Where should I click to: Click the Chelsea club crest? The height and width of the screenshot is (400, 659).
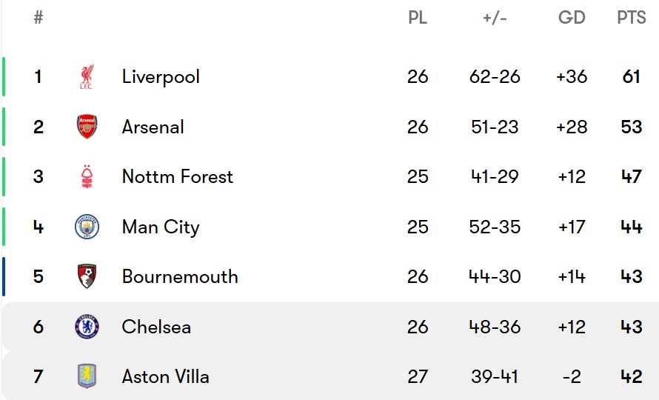(87, 327)
